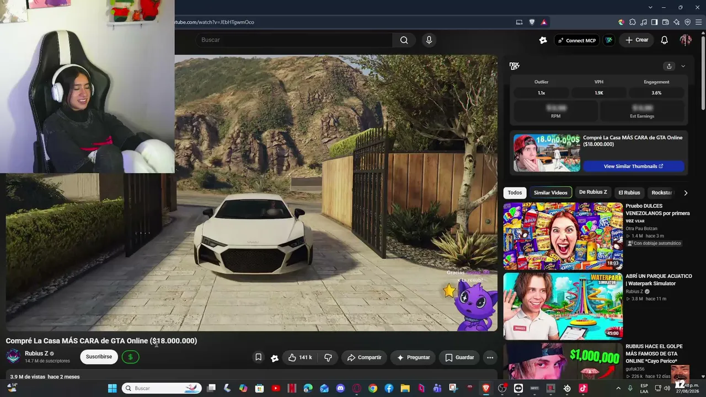Image resolution: width=706 pixels, height=397 pixels.
Task: Click the install app icon in address bar
Action: click(x=519, y=22)
